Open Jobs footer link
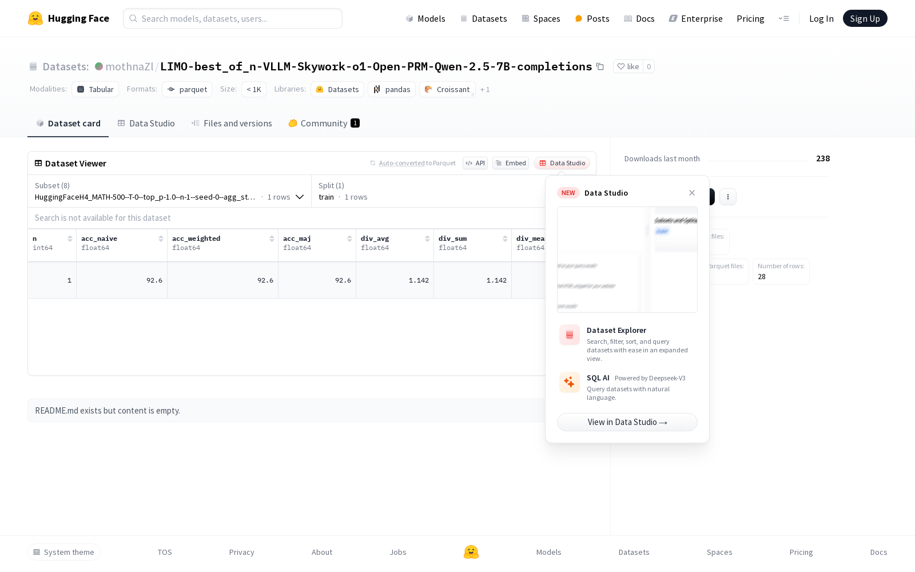 pyautogui.click(x=398, y=552)
